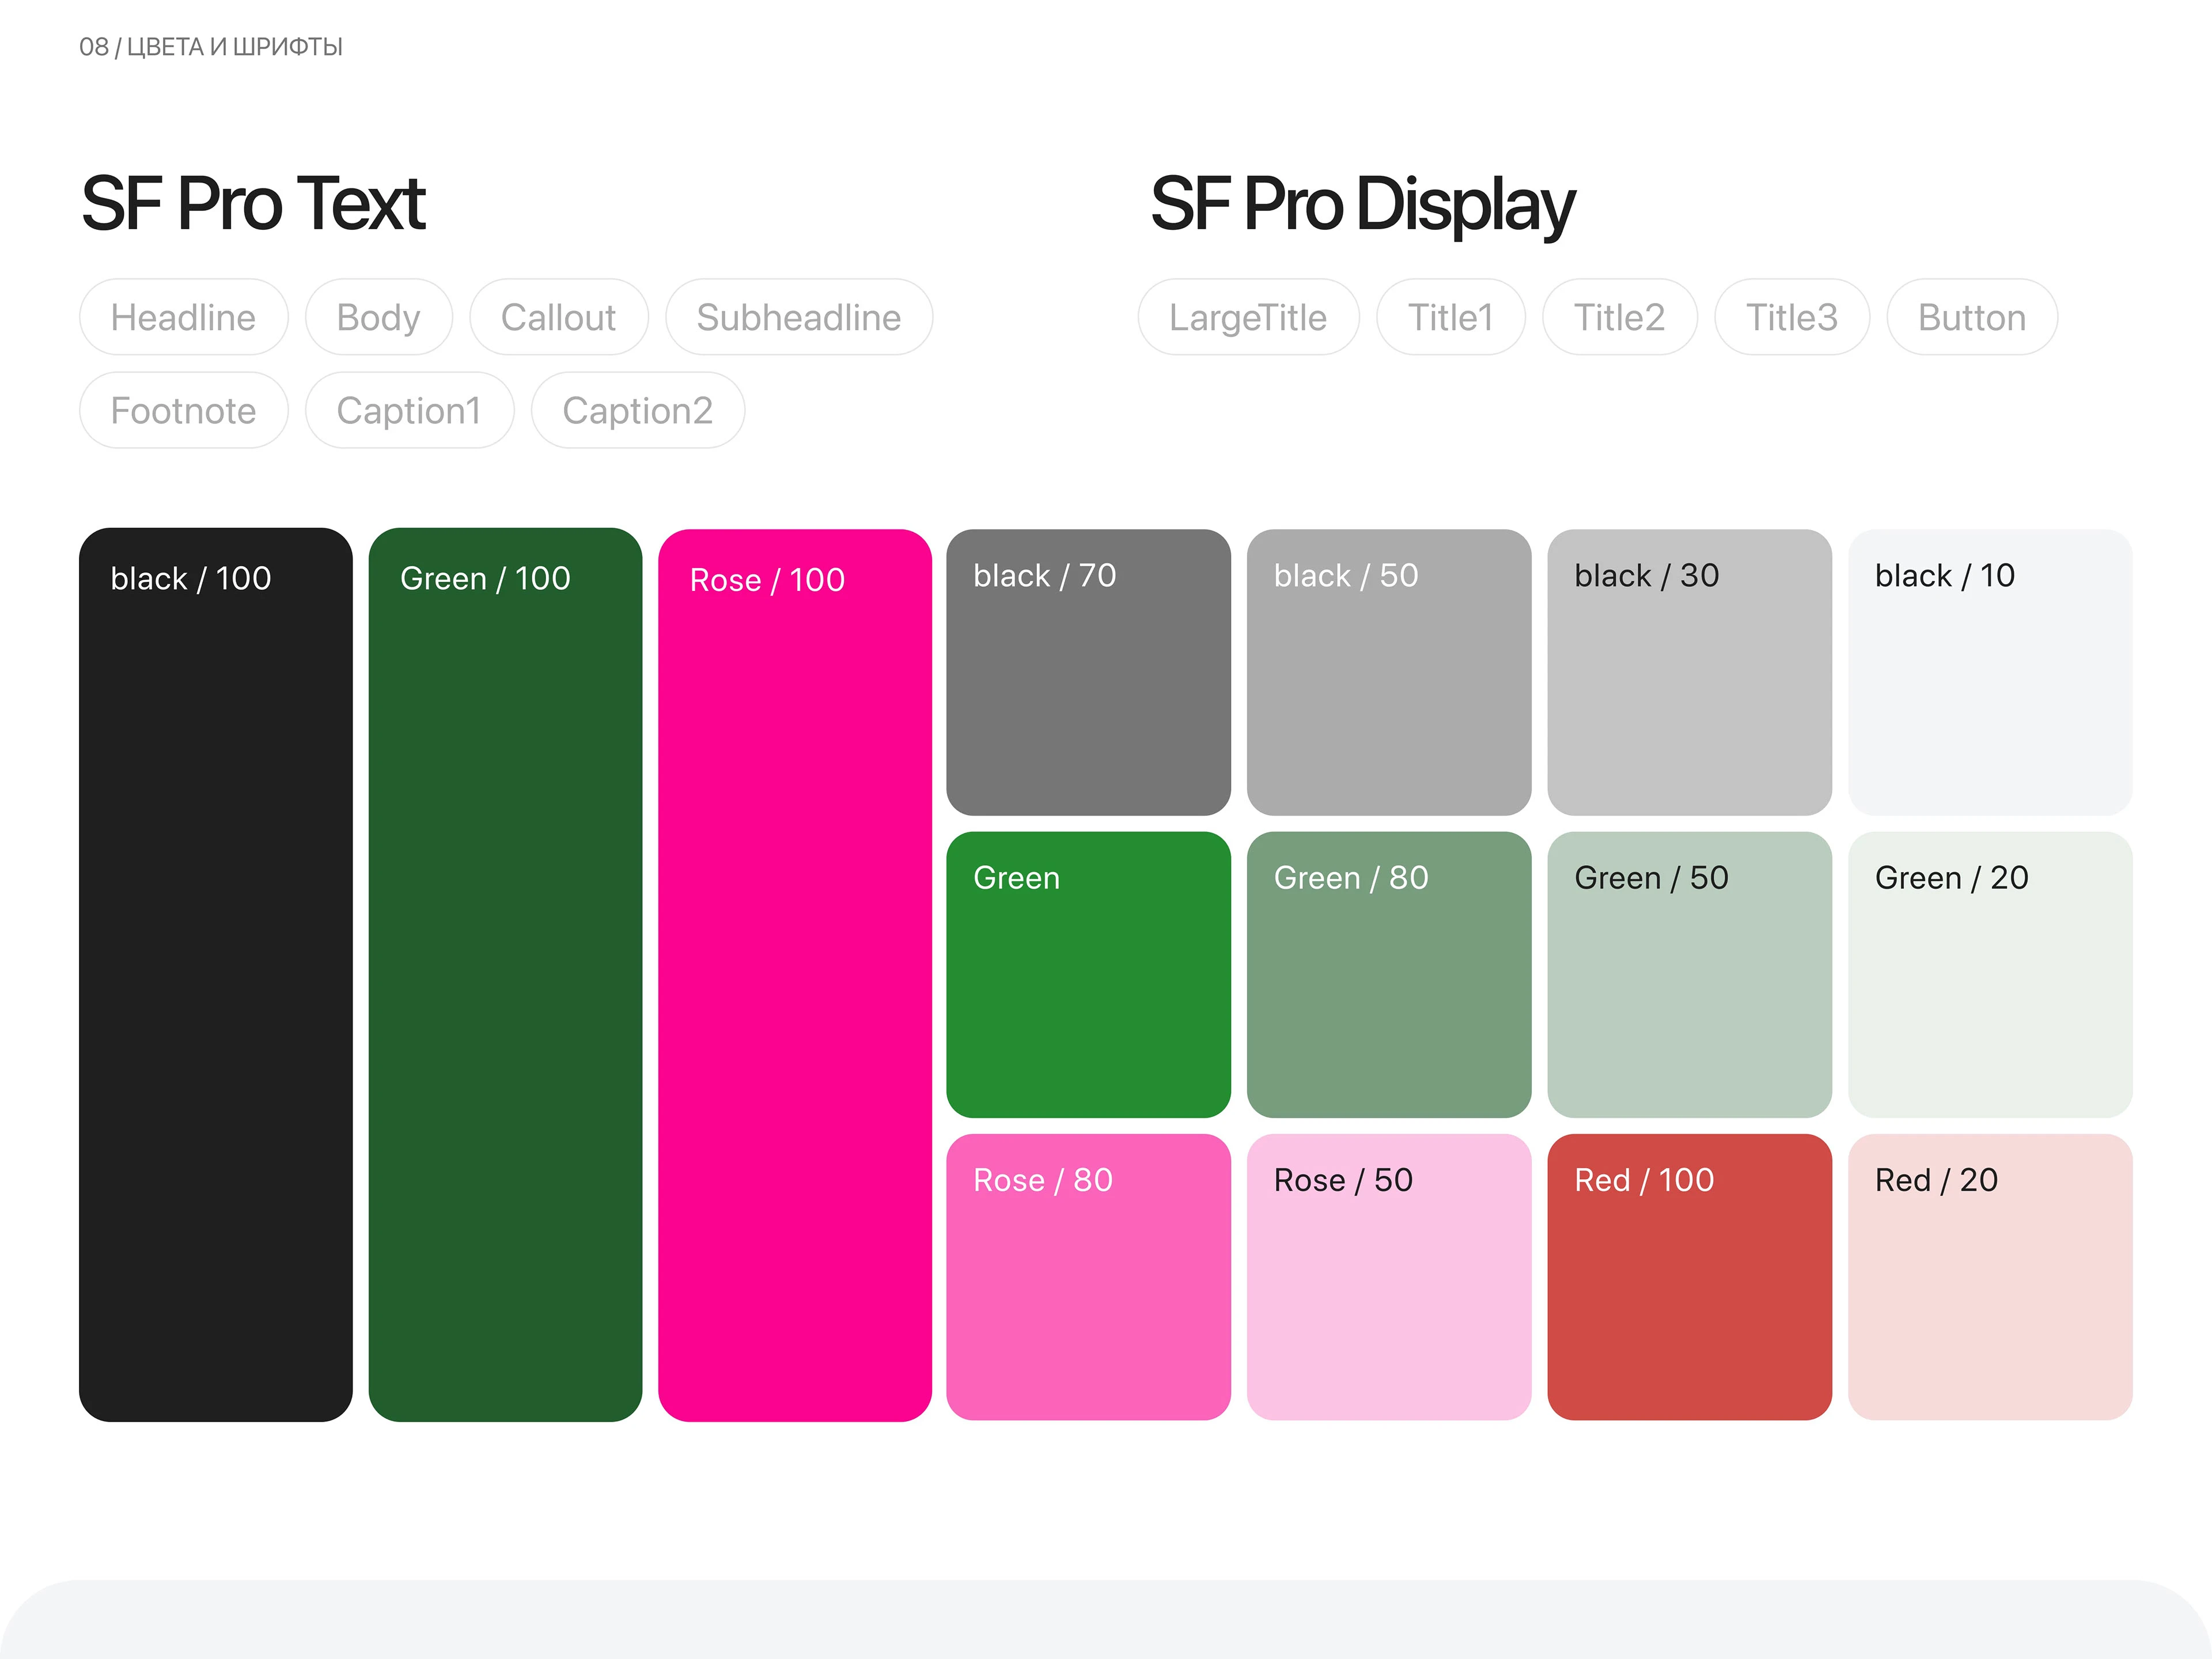Choose the Callout text style pill
This screenshot has height=1659, width=2212.
tap(558, 317)
